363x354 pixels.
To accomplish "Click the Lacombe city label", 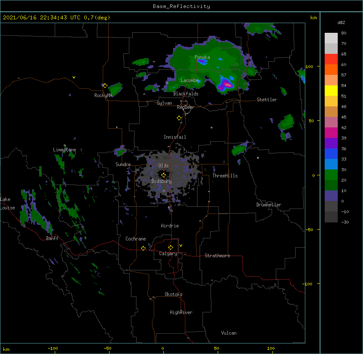I will 190,80.
